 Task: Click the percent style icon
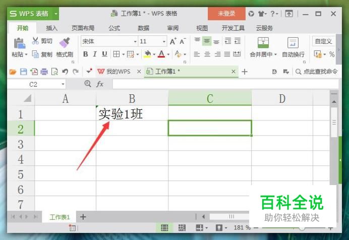tap(332, 54)
